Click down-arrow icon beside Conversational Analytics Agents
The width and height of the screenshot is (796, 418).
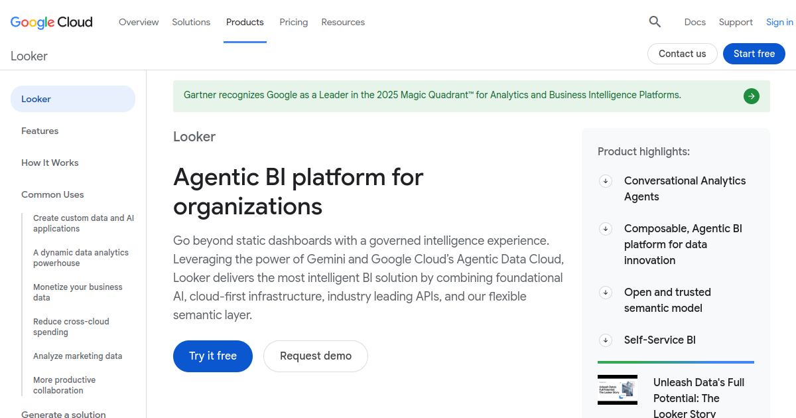tap(606, 181)
